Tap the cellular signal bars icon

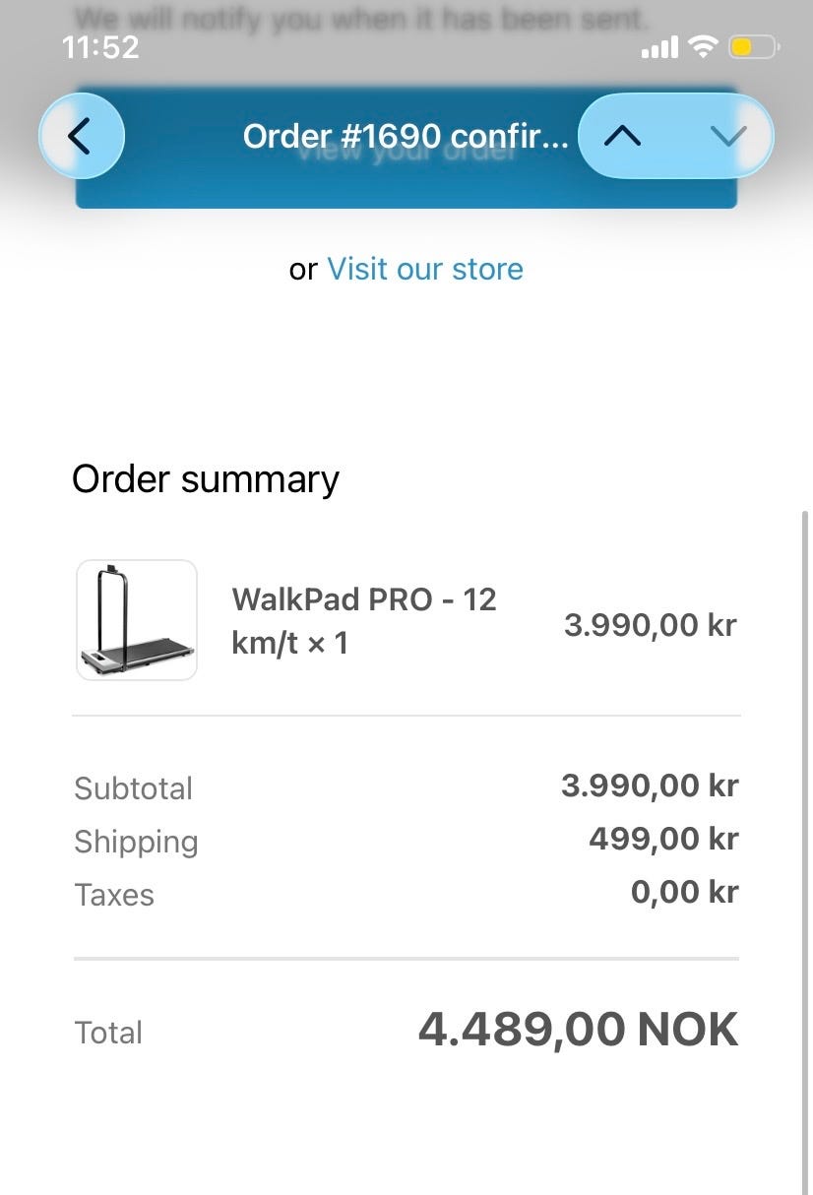[x=659, y=46]
